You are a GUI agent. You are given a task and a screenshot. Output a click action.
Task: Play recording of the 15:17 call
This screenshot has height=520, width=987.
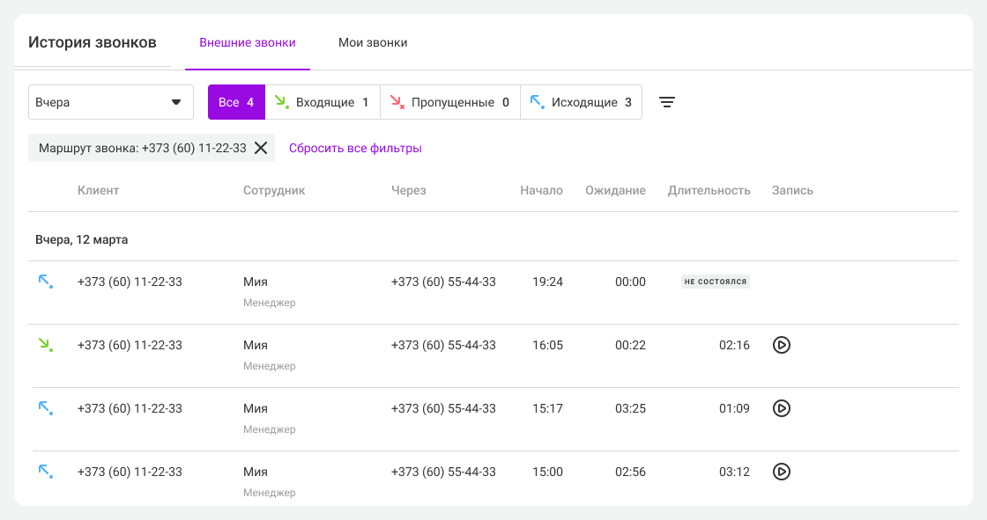781,408
